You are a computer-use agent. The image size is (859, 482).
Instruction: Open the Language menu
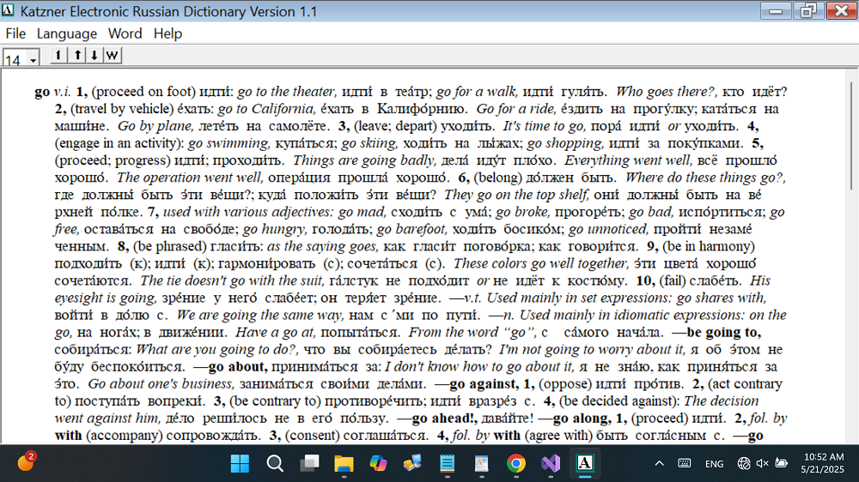(x=66, y=33)
